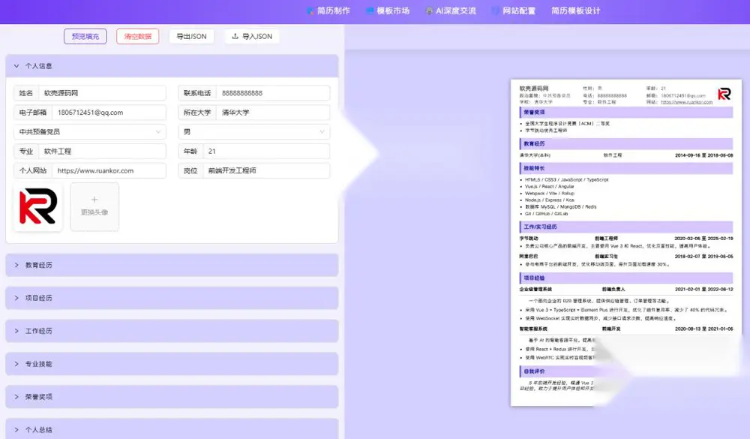
Task: Click the 导出JSON button
Action: click(191, 36)
